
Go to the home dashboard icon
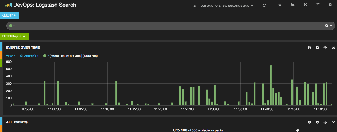tap(280, 5)
